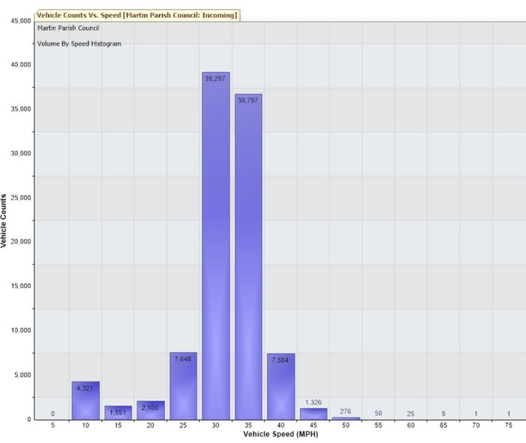This screenshot has height=443, width=526.
Task: Click the small 50 MPH bar under 276
Action: point(346,418)
